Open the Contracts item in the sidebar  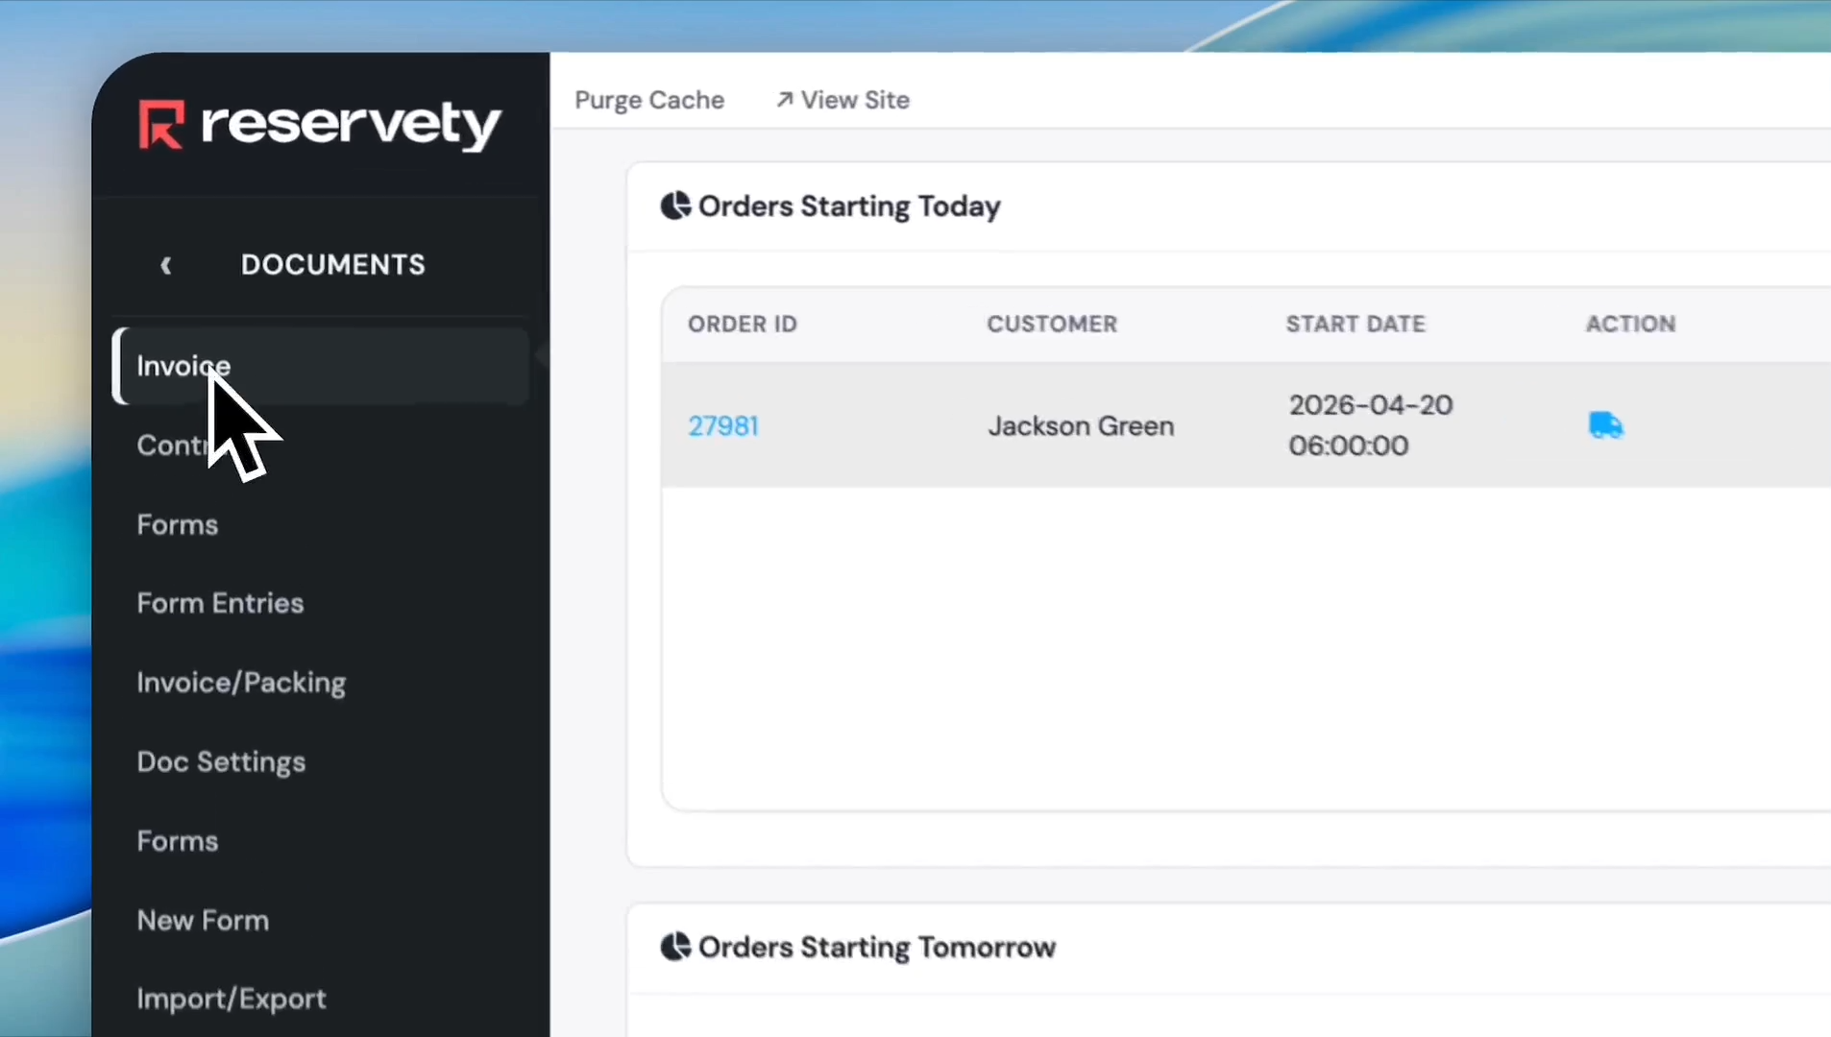(170, 446)
